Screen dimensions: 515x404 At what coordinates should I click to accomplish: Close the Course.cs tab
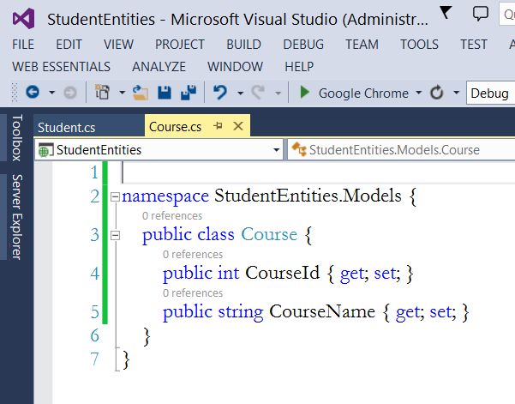point(238,126)
